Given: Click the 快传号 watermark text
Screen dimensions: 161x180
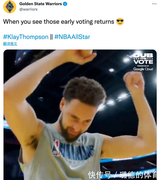Looking at the screenshot, I should point(99,175).
